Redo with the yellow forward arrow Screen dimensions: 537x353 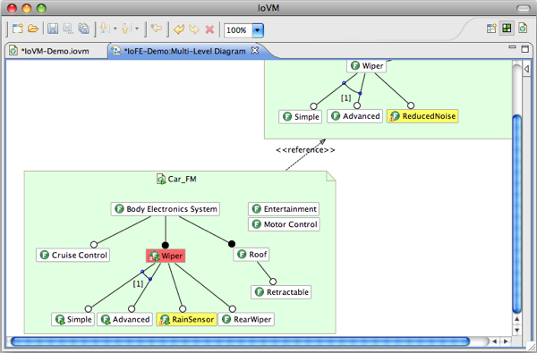tap(194, 29)
